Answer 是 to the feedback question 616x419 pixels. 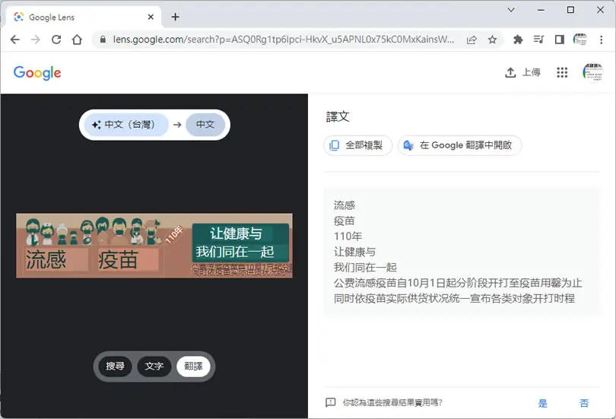(542, 403)
